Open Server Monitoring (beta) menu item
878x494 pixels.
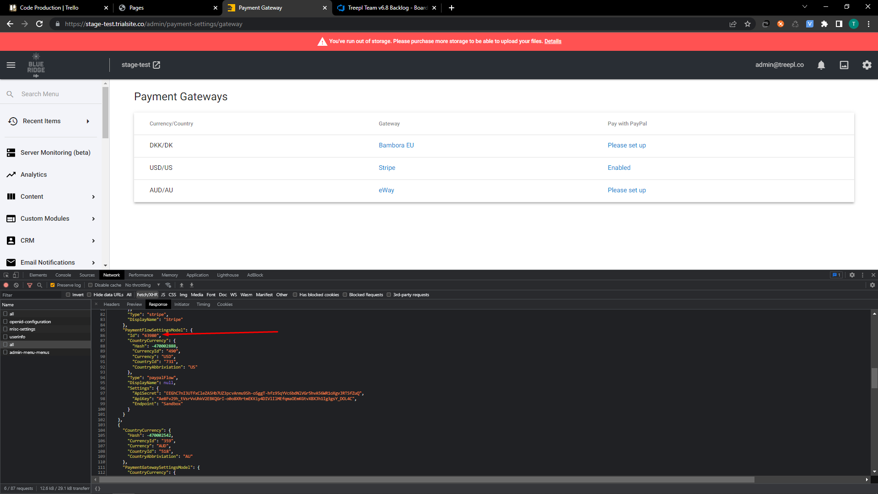(x=55, y=152)
